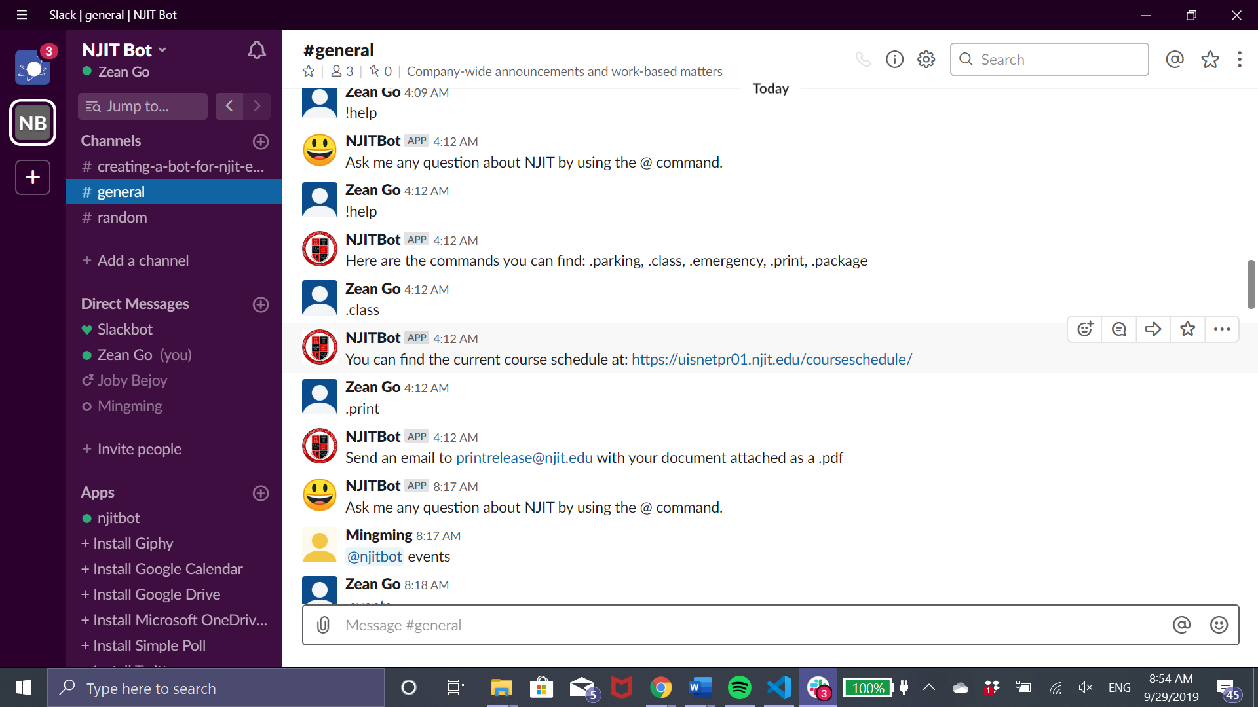Image resolution: width=1258 pixels, height=707 pixels.
Task: Switch to the random channel
Action: tap(122, 217)
